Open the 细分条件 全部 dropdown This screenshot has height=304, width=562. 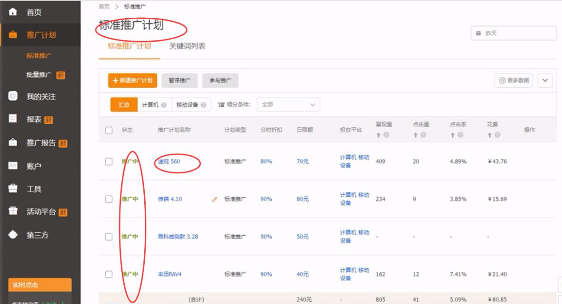tap(288, 104)
